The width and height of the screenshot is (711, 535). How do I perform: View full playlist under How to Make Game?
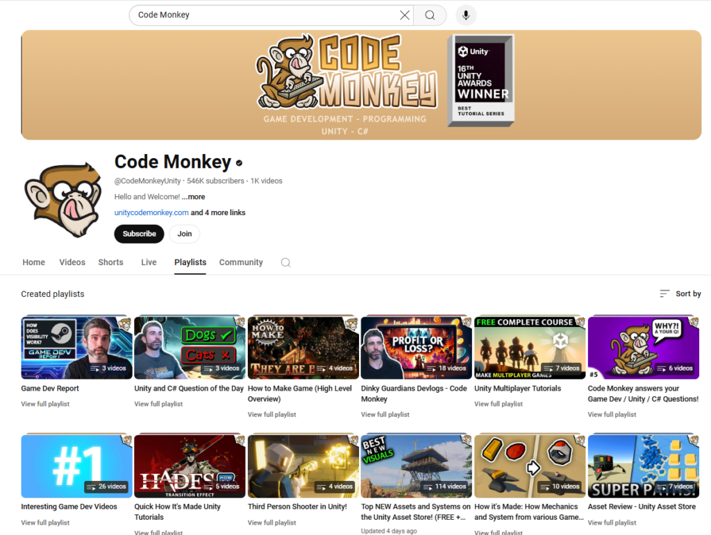tap(271, 414)
